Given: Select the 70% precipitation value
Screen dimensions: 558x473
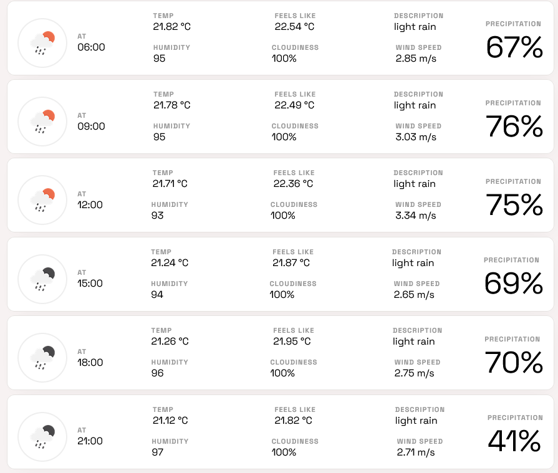Looking at the screenshot, I should [x=514, y=363].
